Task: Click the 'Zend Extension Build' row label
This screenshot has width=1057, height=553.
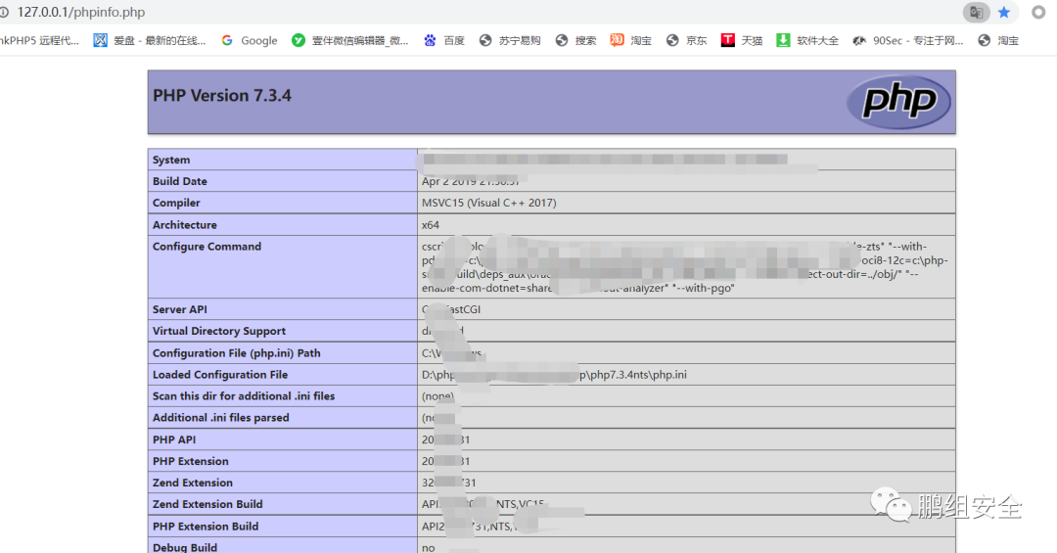Action: click(207, 504)
